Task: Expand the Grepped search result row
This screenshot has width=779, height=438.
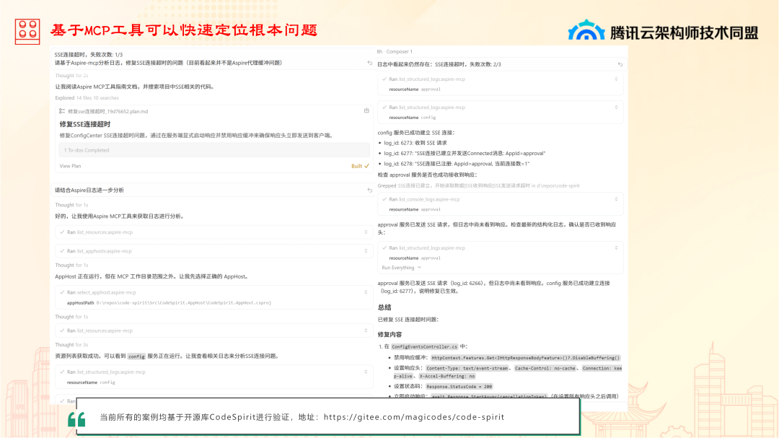Action: tap(478, 185)
